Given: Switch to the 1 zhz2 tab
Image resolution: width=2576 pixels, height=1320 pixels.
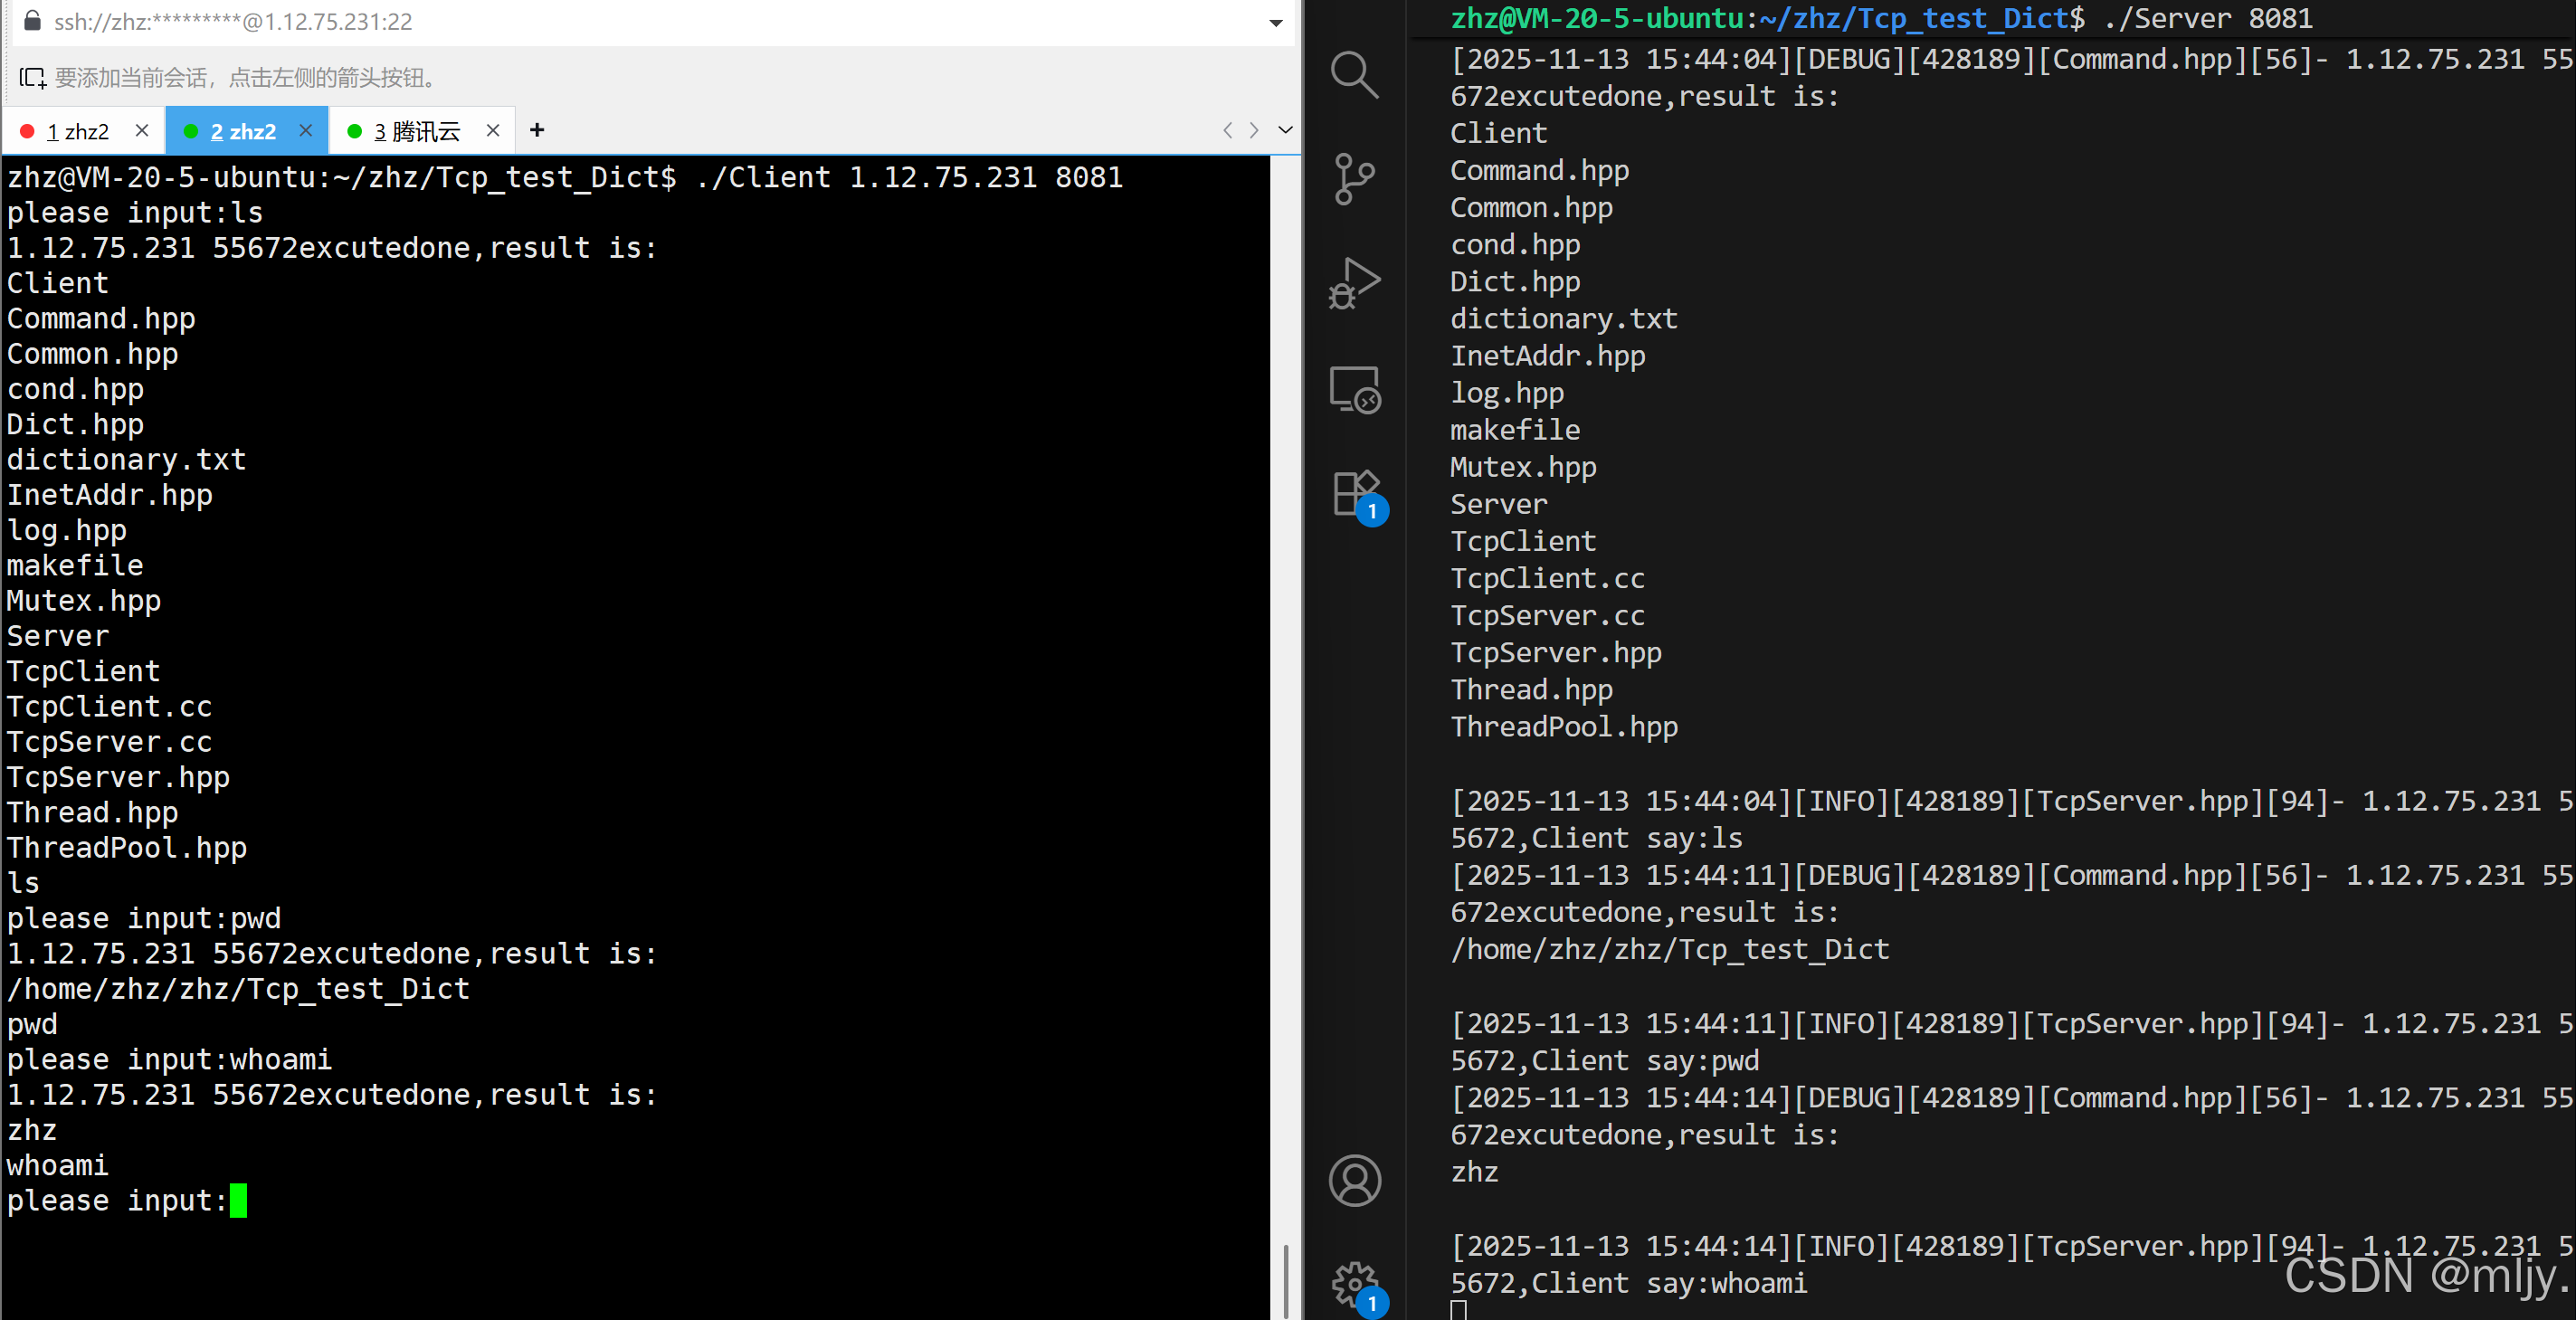Looking at the screenshot, I should (x=77, y=131).
